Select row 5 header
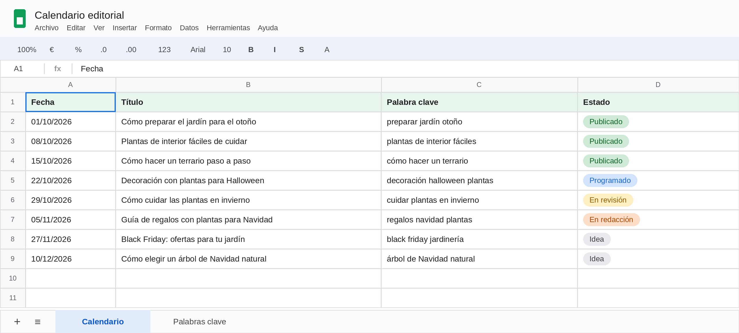The height and width of the screenshot is (333, 739). (13, 180)
